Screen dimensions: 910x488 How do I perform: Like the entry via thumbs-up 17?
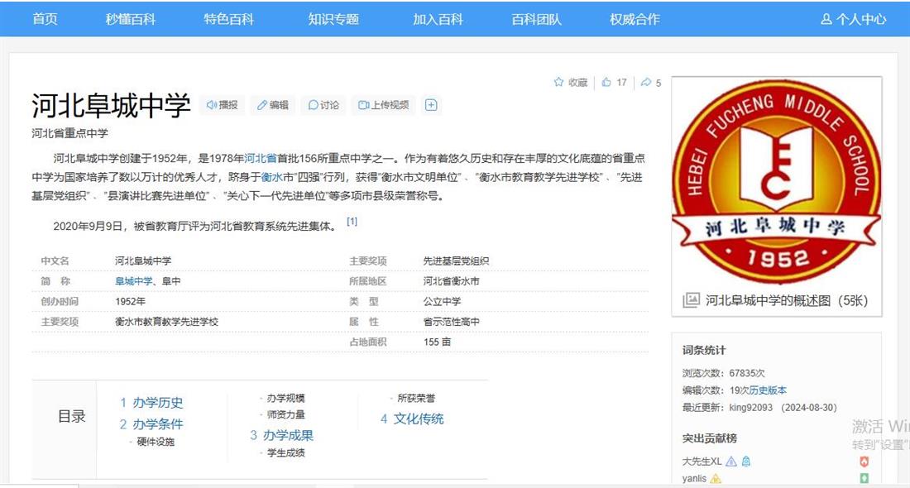click(x=614, y=83)
